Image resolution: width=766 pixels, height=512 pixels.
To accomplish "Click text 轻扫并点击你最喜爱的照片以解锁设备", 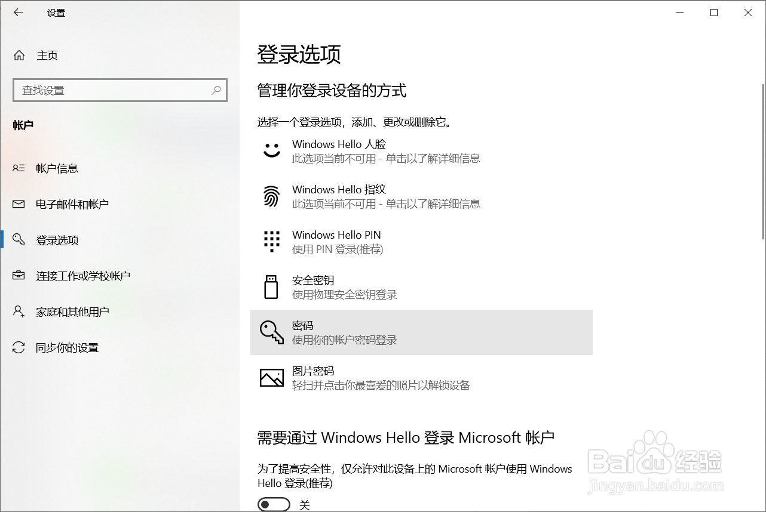I will coord(381,385).
